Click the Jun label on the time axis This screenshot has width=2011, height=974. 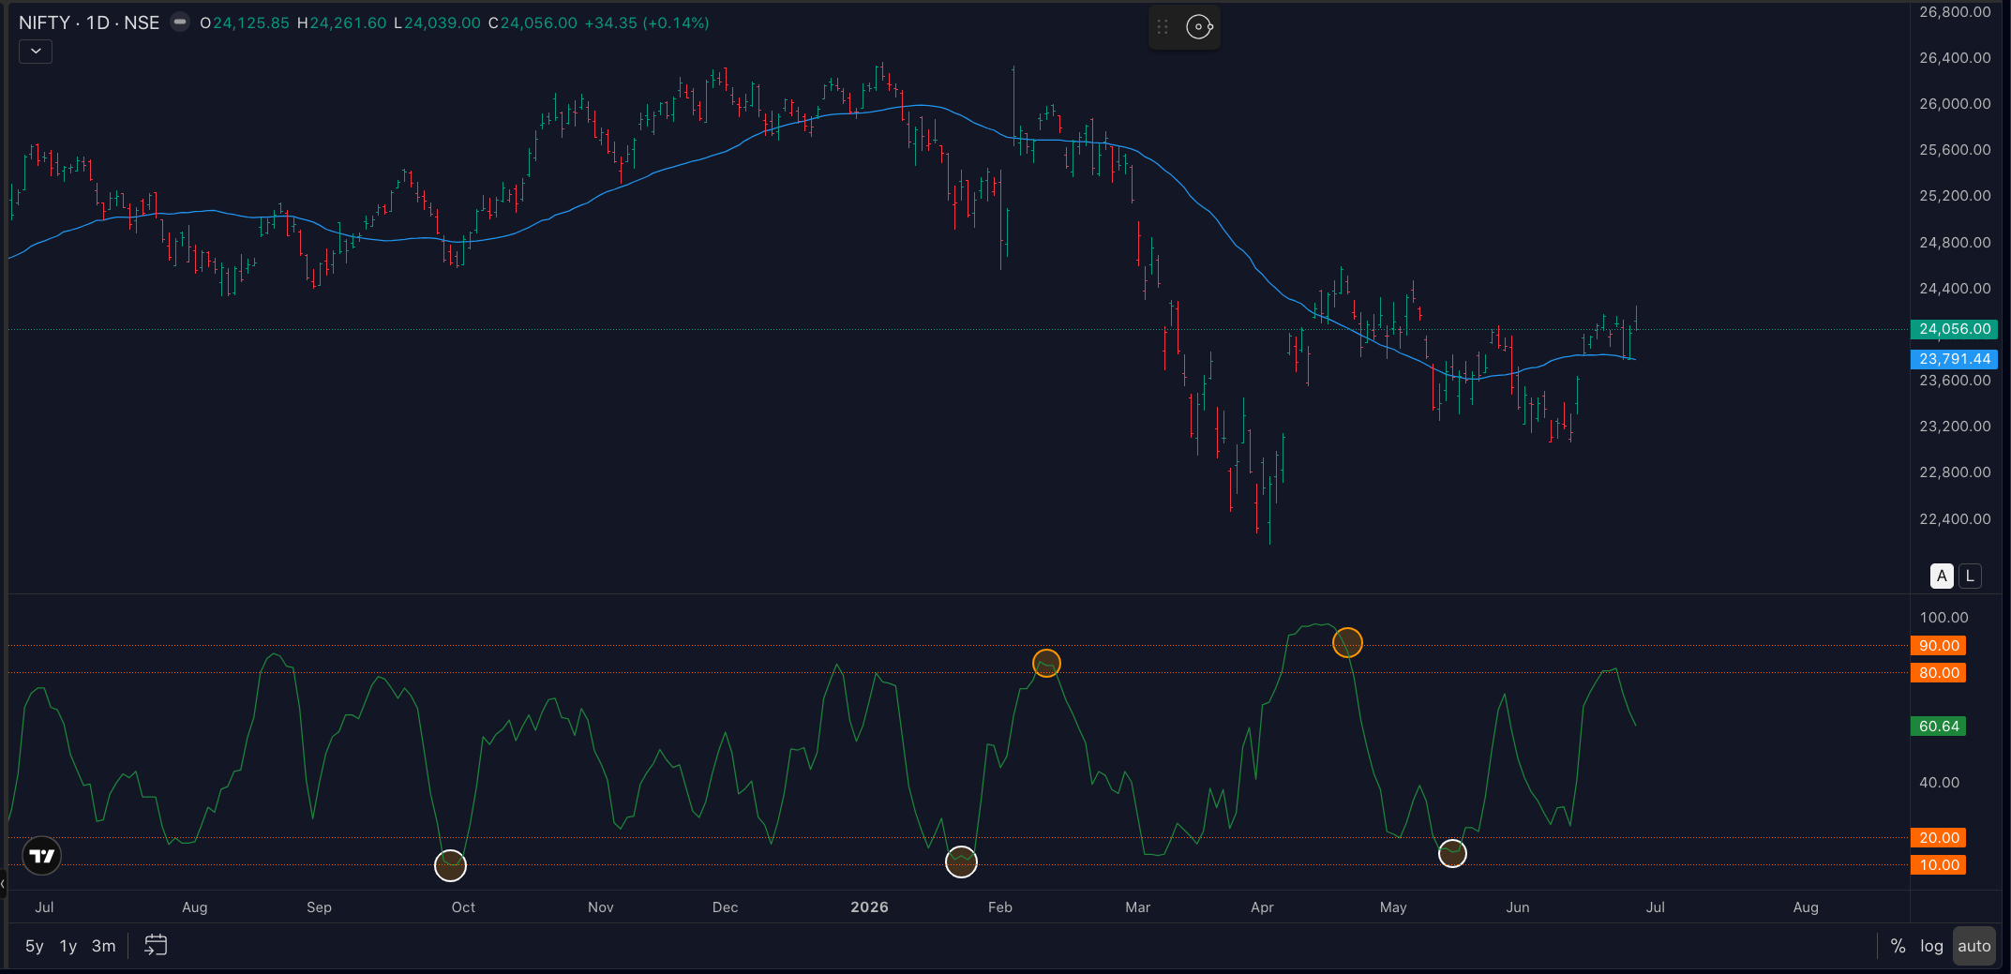(x=1518, y=907)
